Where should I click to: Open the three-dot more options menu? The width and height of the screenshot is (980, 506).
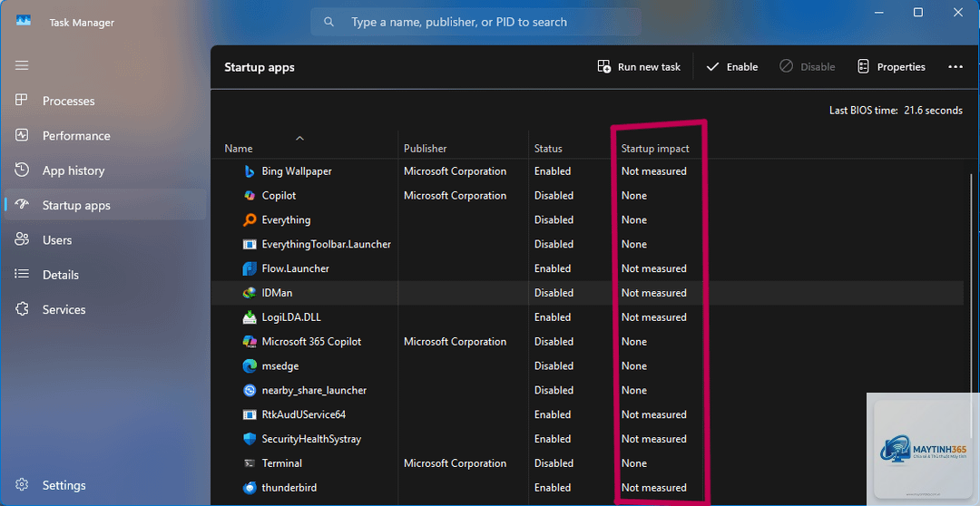(x=955, y=67)
